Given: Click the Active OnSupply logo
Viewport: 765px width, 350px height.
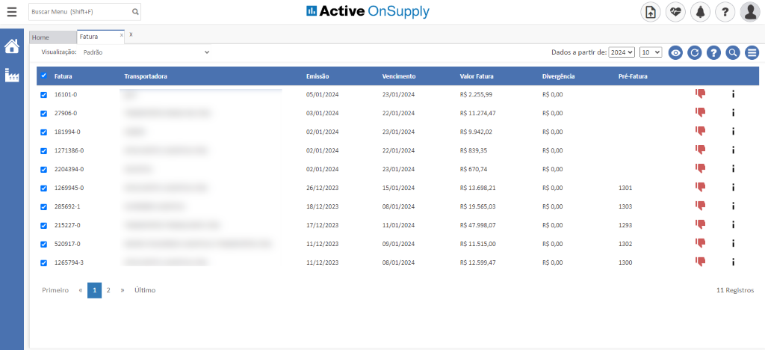Looking at the screenshot, I should [368, 11].
